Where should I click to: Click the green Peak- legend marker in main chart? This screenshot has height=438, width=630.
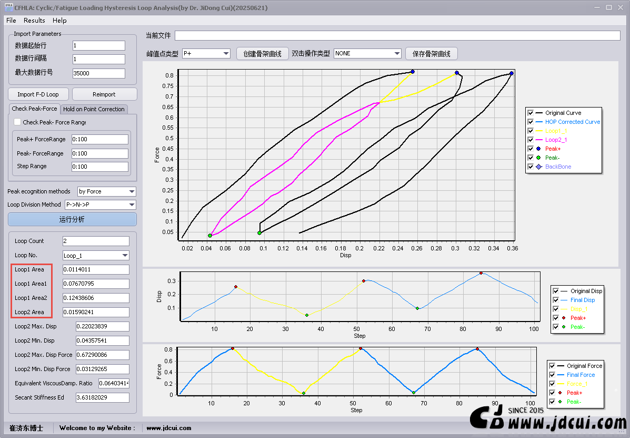point(538,158)
